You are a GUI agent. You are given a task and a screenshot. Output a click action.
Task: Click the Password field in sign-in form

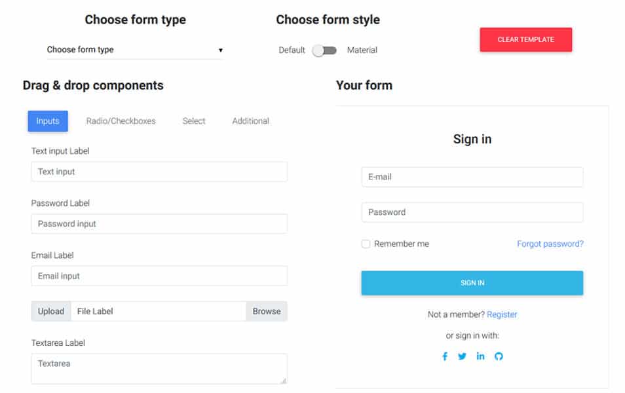[x=472, y=212]
